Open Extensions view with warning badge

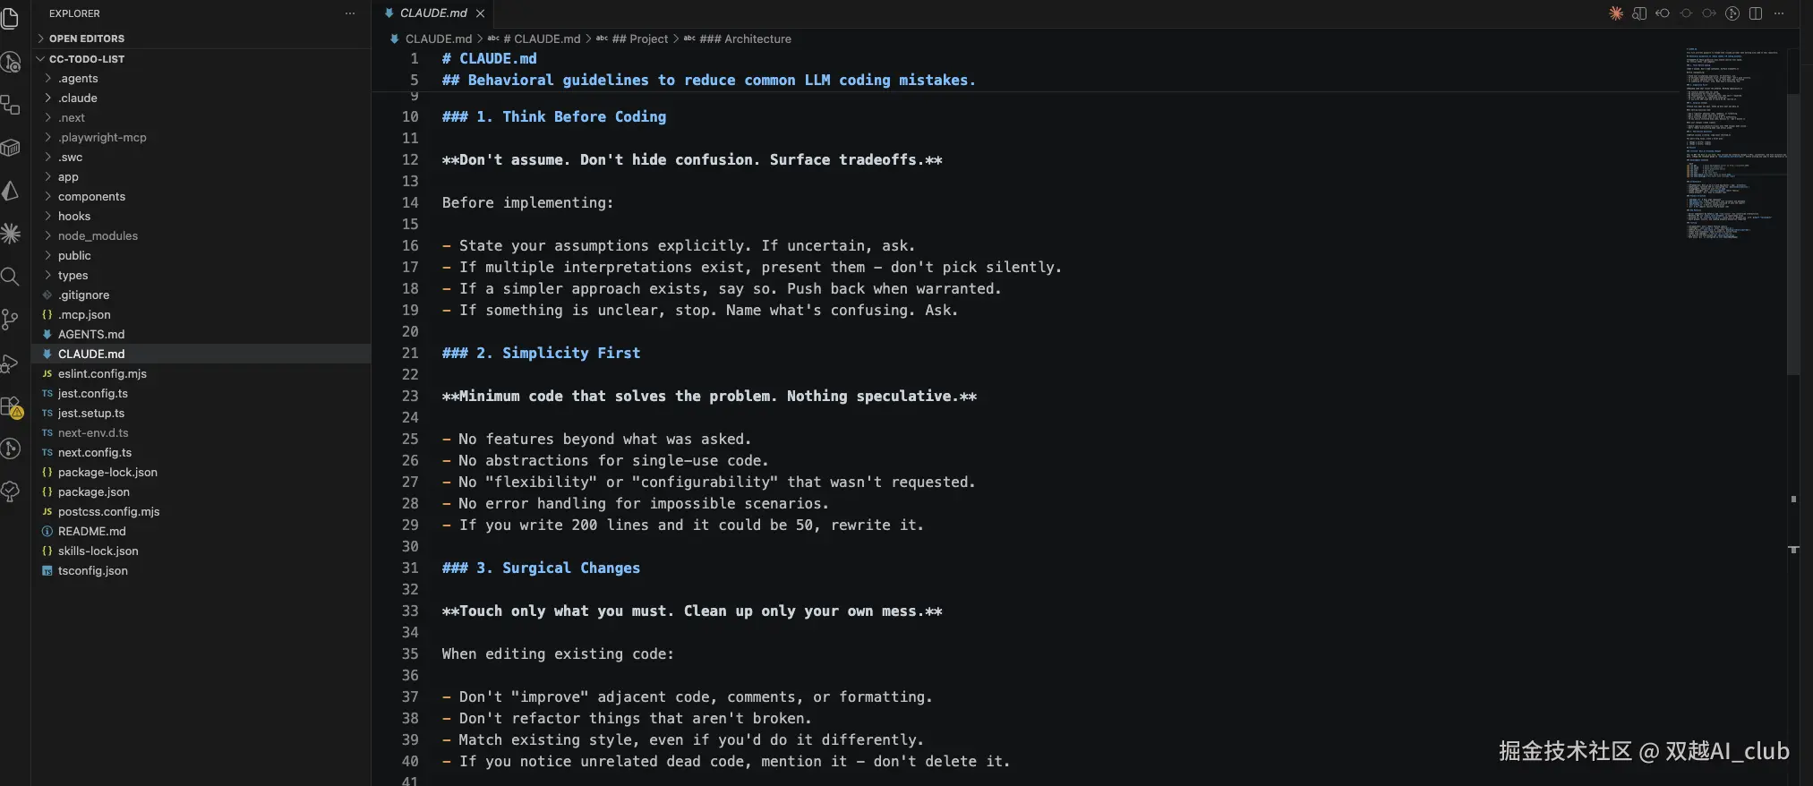coord(11,407)
